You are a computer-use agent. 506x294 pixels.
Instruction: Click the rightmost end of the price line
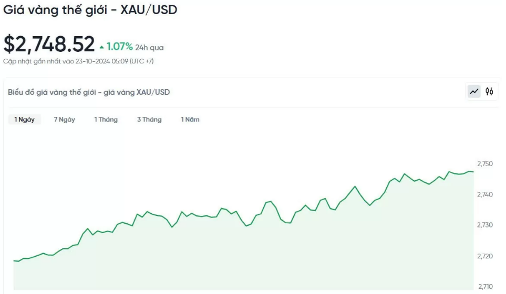coord(473,172)
